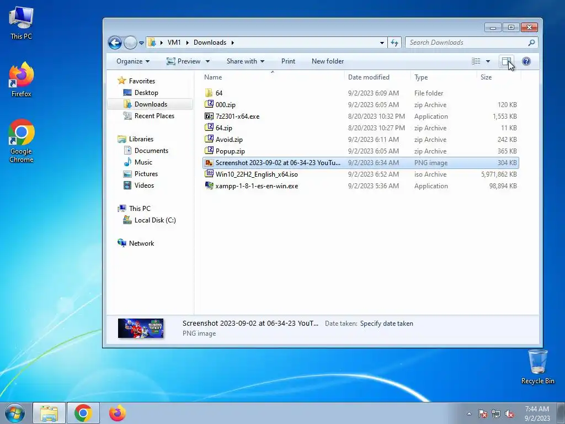Open Documents library
Image resolution: width=565 pixels, height=424 pixels.
point(151,150)
